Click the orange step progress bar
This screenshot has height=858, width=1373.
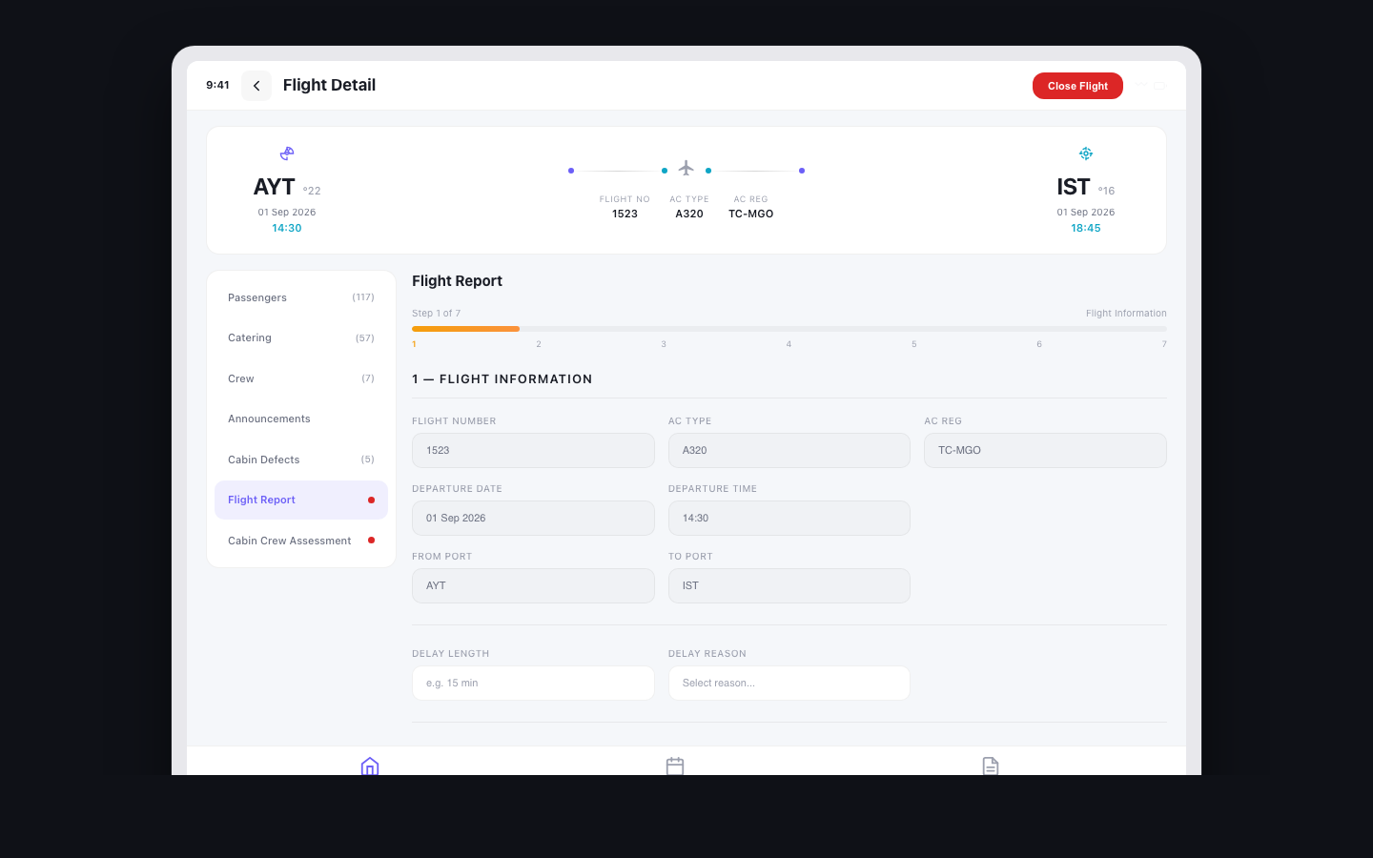465,329
